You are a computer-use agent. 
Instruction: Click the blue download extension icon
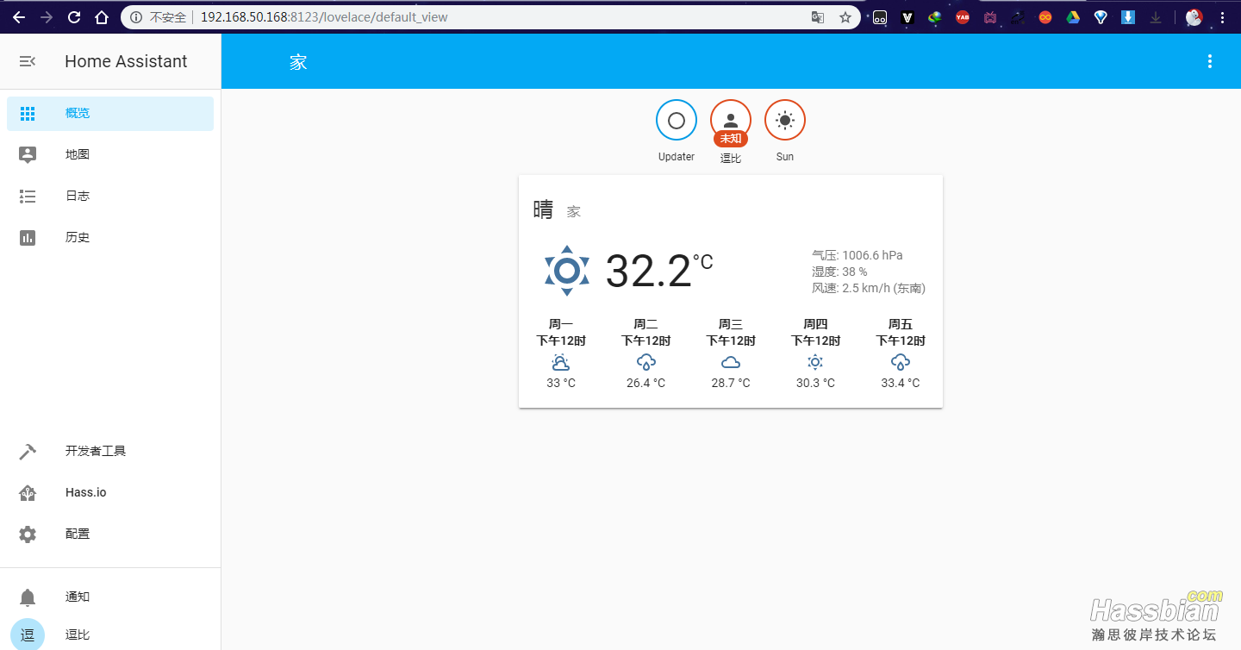1128,17
